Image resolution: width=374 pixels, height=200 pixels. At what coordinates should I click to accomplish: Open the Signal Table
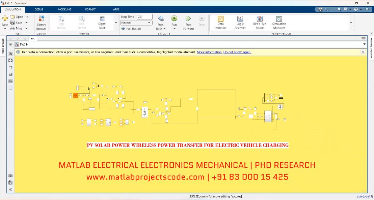click(x=102, y=22)
